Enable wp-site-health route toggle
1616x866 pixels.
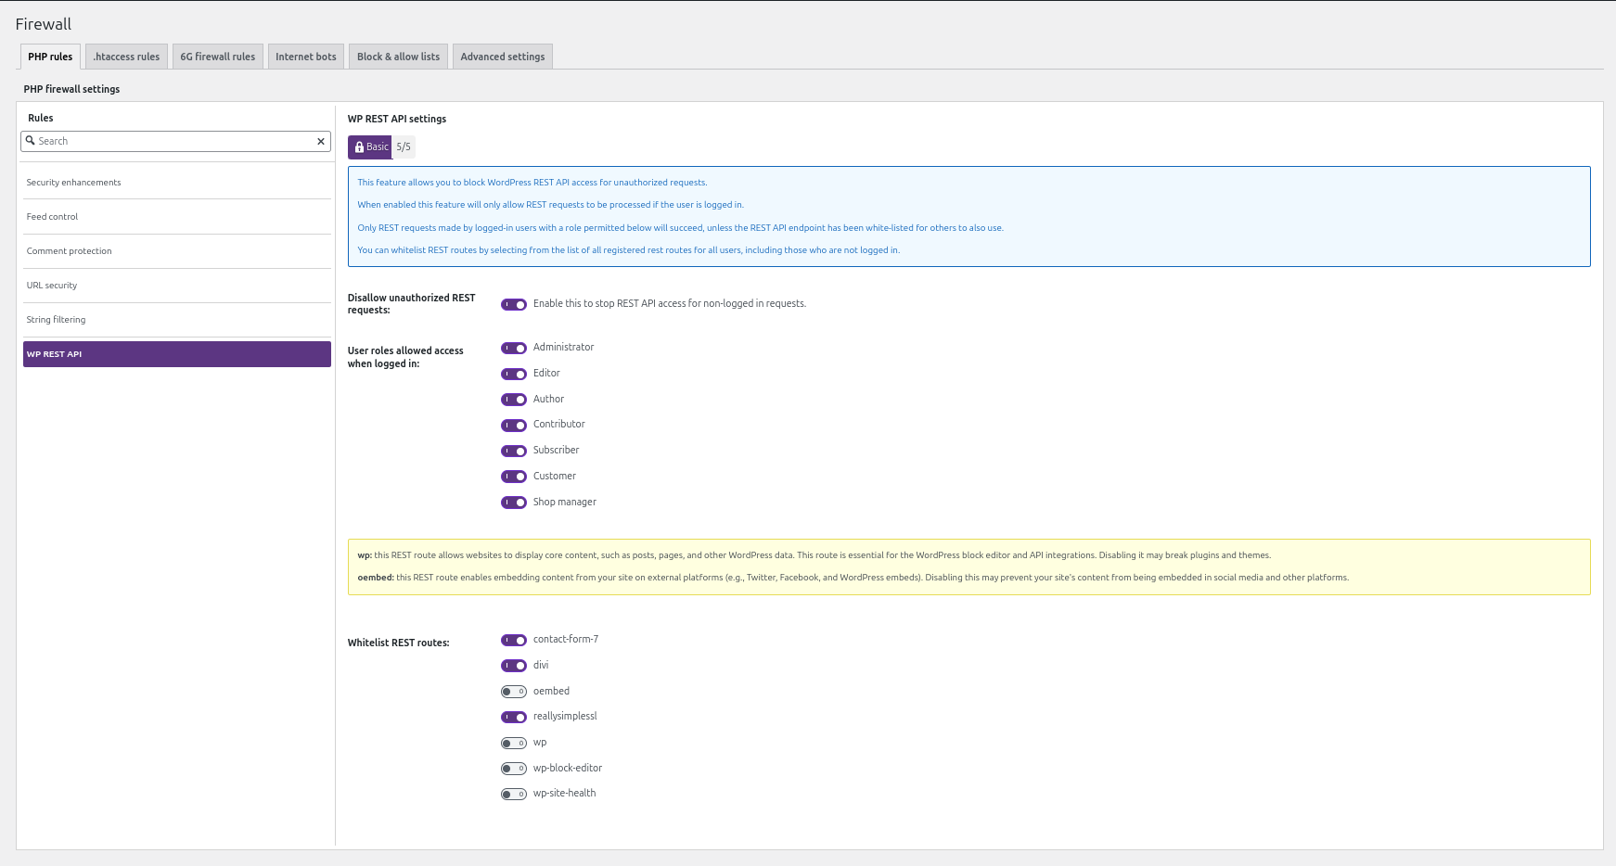click(x=514, y=795)
